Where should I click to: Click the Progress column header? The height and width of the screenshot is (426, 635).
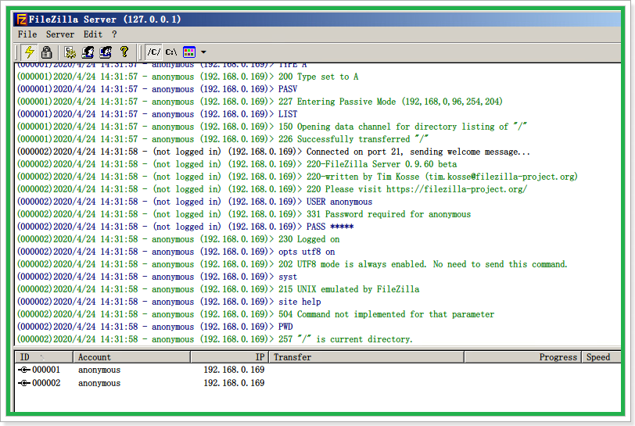click(523, 356)
